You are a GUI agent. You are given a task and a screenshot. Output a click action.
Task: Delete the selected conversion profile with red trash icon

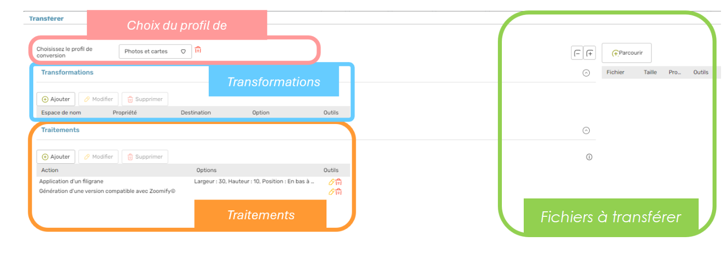coord(198,50)
